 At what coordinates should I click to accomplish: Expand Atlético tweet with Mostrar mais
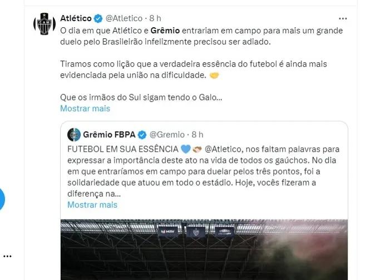click(85, 108)
